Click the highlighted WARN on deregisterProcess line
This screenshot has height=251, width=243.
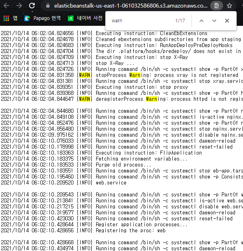85,99
